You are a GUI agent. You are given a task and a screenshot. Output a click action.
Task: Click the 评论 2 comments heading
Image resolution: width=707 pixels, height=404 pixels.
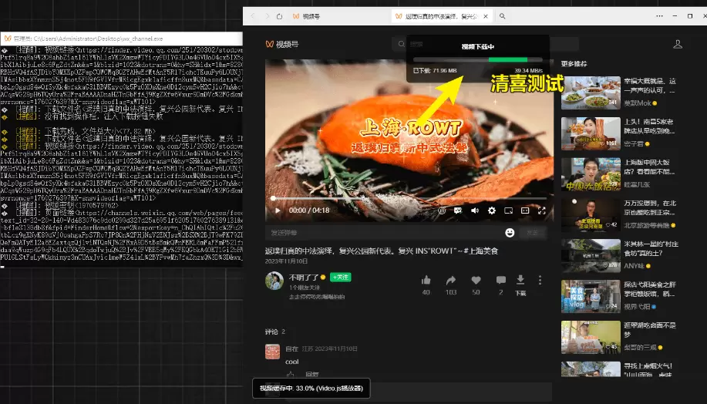tap(275, 332)
